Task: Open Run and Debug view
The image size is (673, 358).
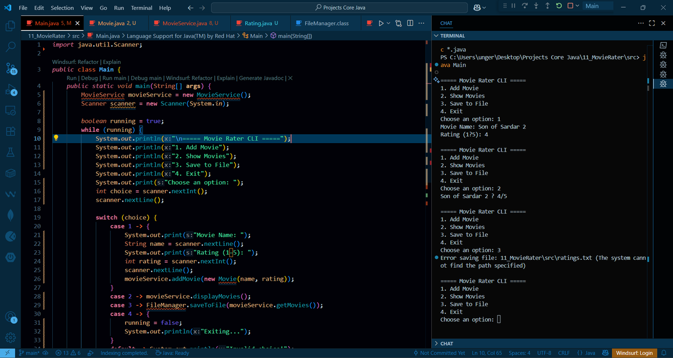Action: pos(11,89)
